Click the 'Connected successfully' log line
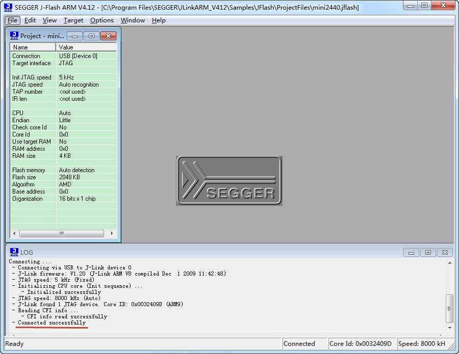This screenshot has height=354, width=459. [52, 322]
